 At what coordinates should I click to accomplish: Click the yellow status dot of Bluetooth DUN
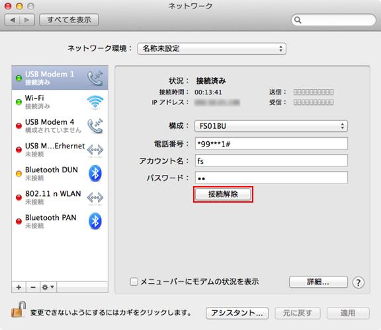tap(19, 174)
